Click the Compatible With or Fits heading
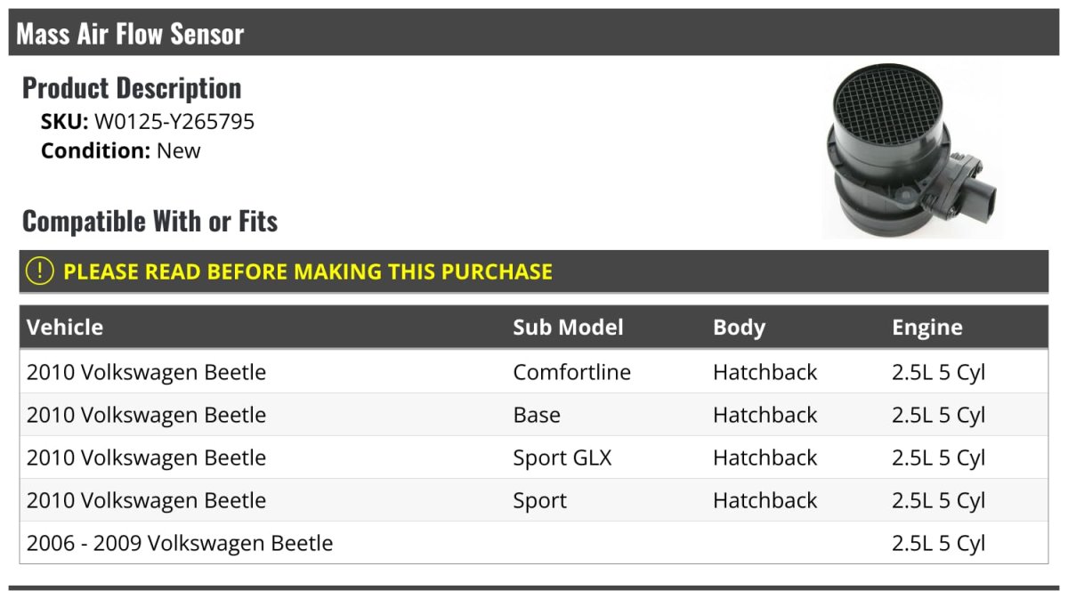The width and height of the screenshot is (1068, 599). point(150,221)
